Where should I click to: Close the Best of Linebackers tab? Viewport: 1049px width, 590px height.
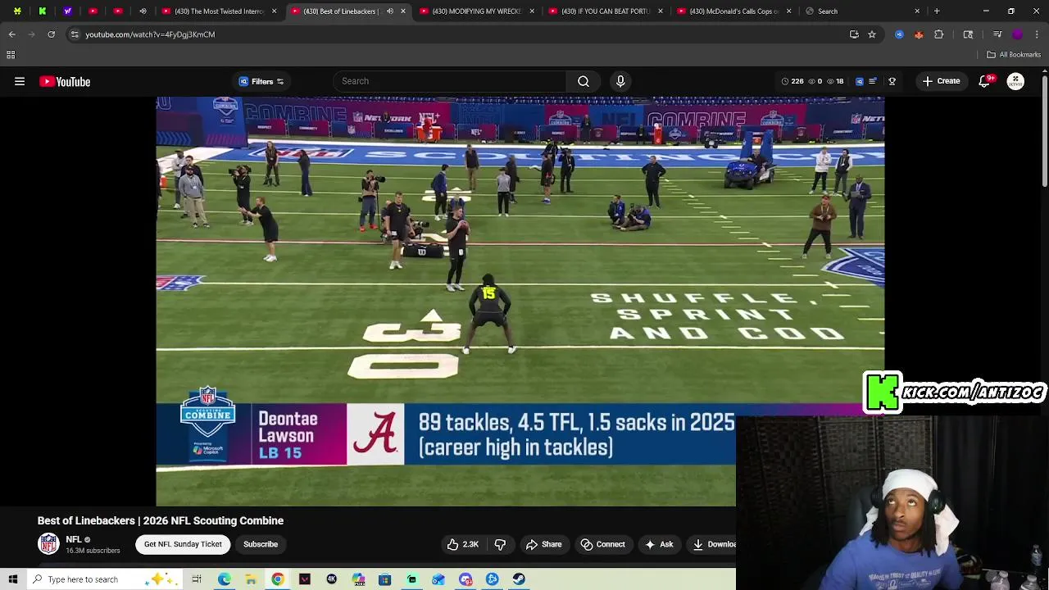pyautogui.click(x=402, y=11)
